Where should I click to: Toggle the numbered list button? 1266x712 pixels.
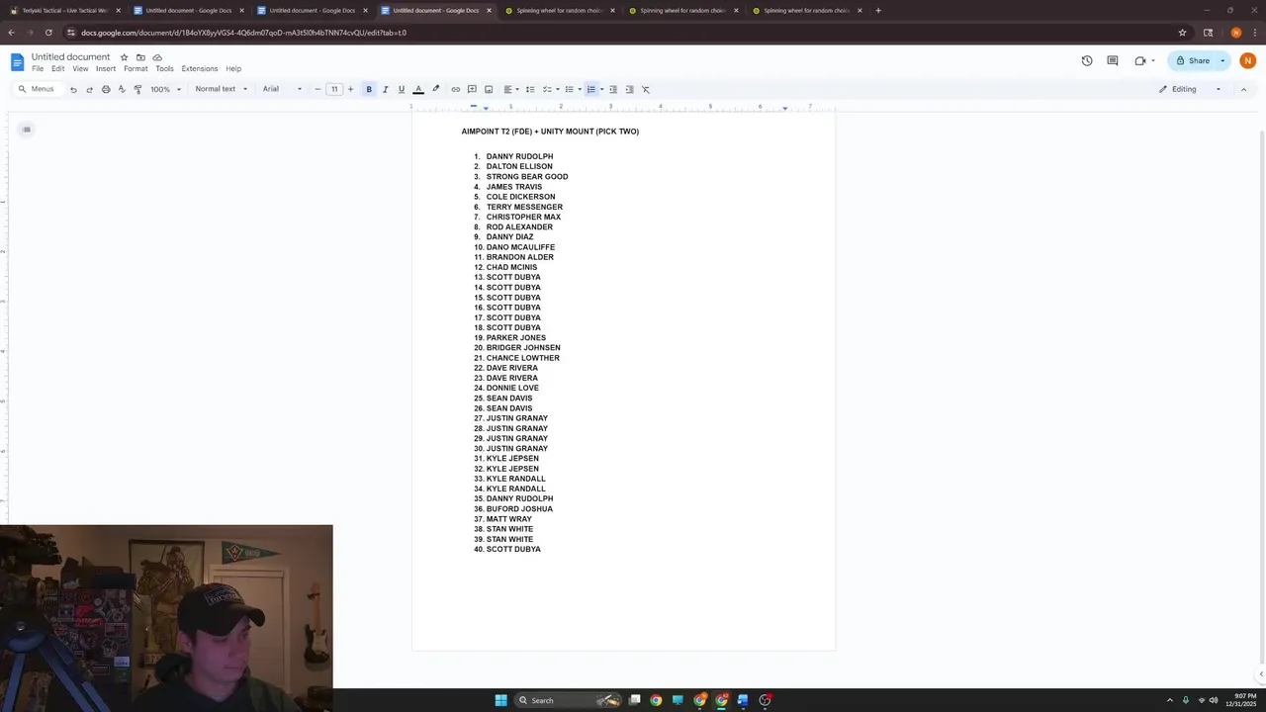590,89
